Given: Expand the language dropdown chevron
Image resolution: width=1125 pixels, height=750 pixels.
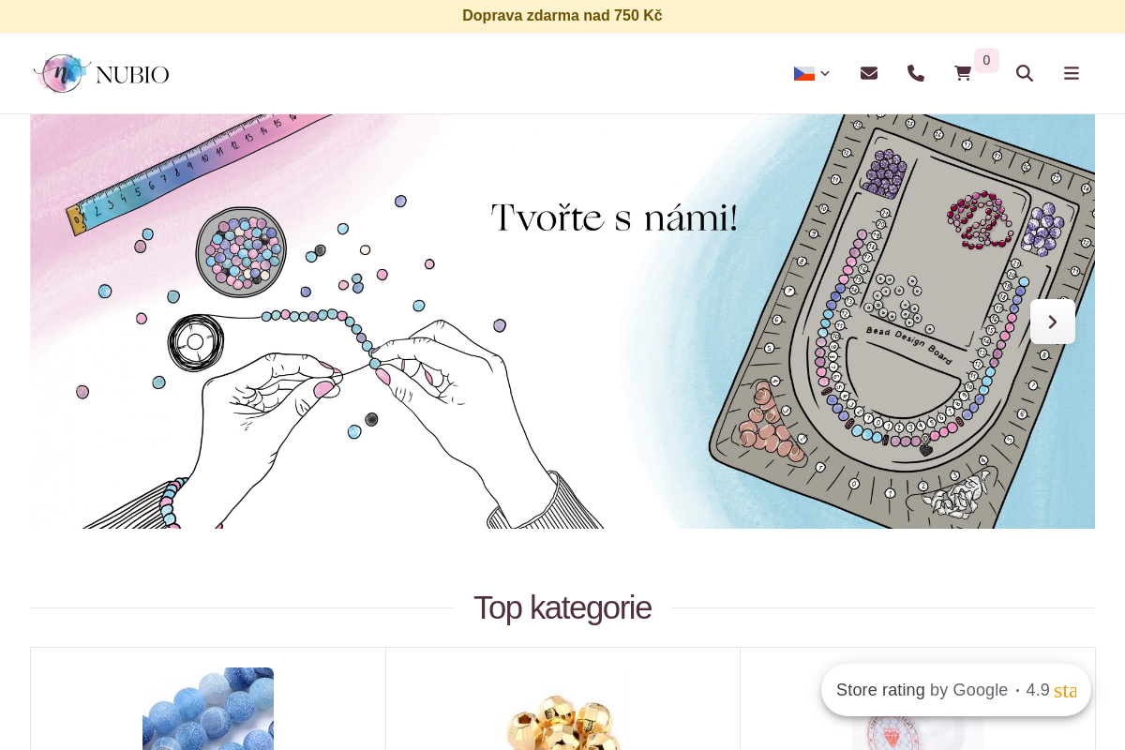Looking at the screenshot, I should (x=825, y=73).
